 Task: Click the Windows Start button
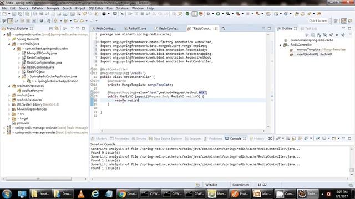pyautogui.click(x=7, y=194)
